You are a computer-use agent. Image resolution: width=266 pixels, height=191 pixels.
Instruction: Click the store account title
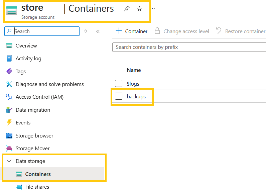(x=32, y=8)
